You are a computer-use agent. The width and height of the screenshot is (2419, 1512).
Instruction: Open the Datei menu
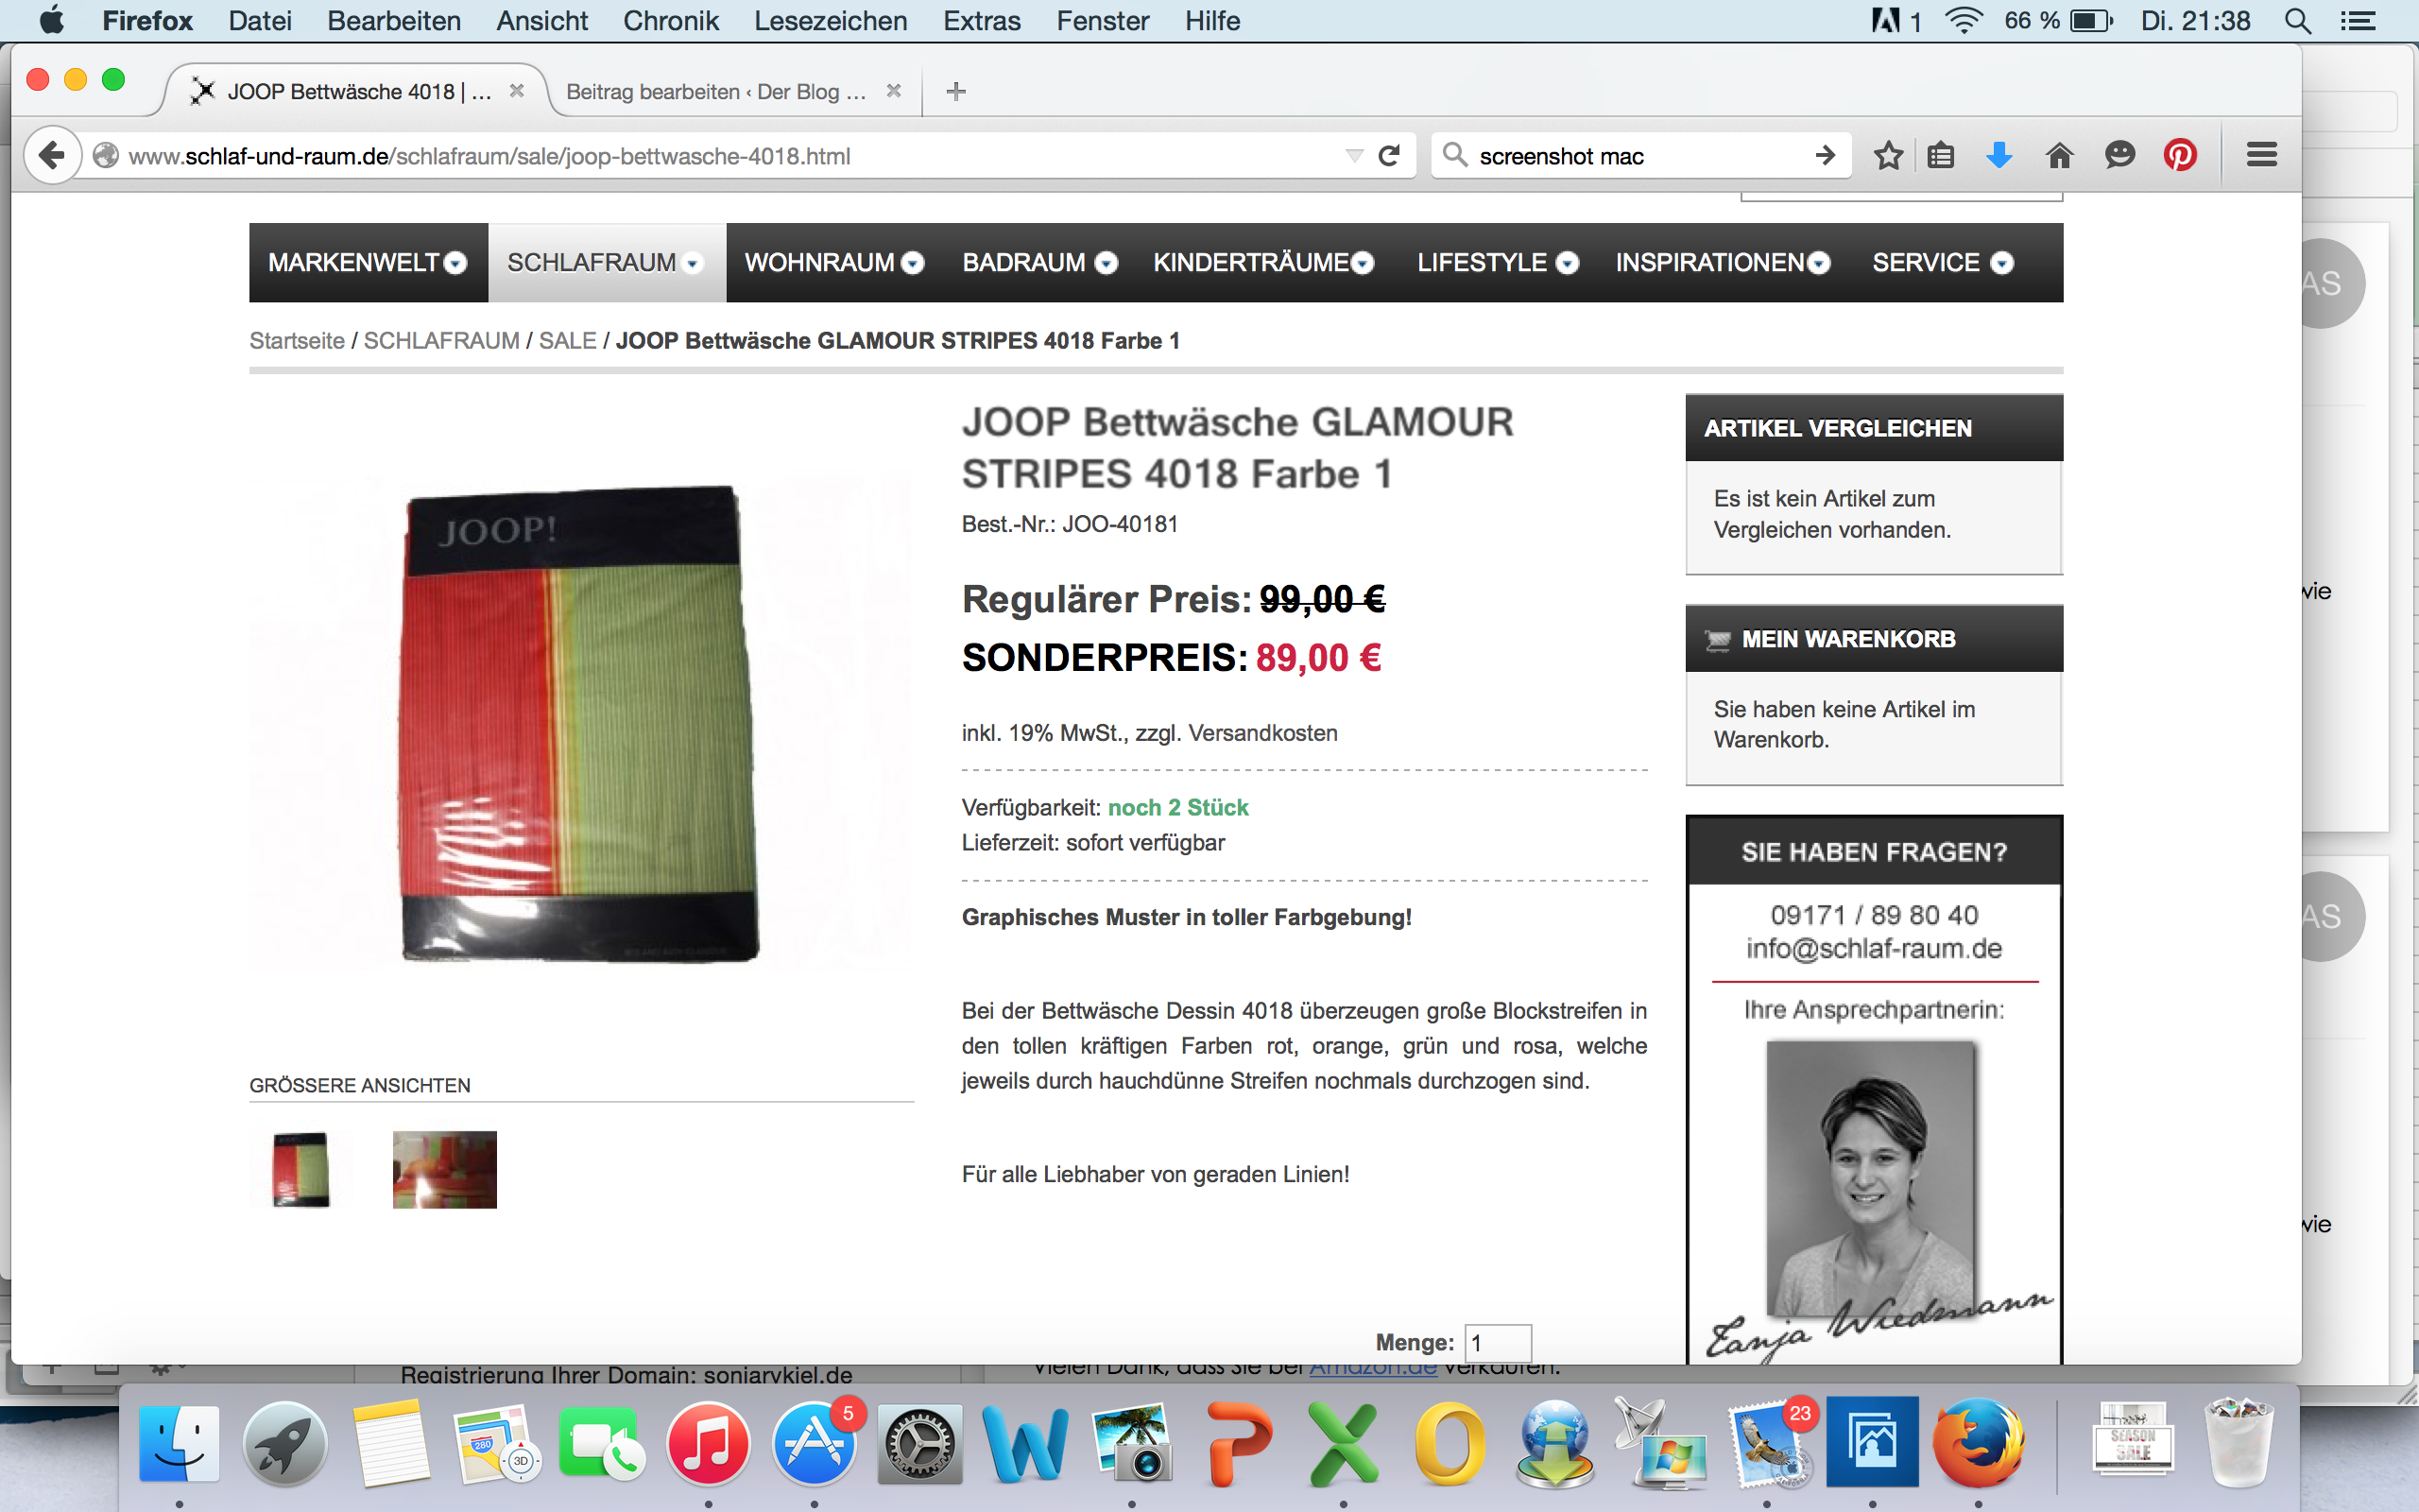[x=260, y=21]
